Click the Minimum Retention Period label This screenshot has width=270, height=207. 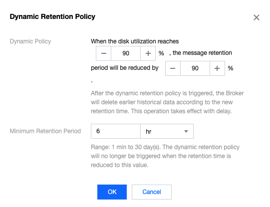tap(45, 131)
